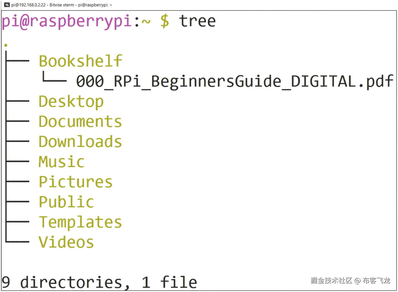Select the Desktop directory entry
The height and width of the screenshot is (292, 398).
(71, 101)
